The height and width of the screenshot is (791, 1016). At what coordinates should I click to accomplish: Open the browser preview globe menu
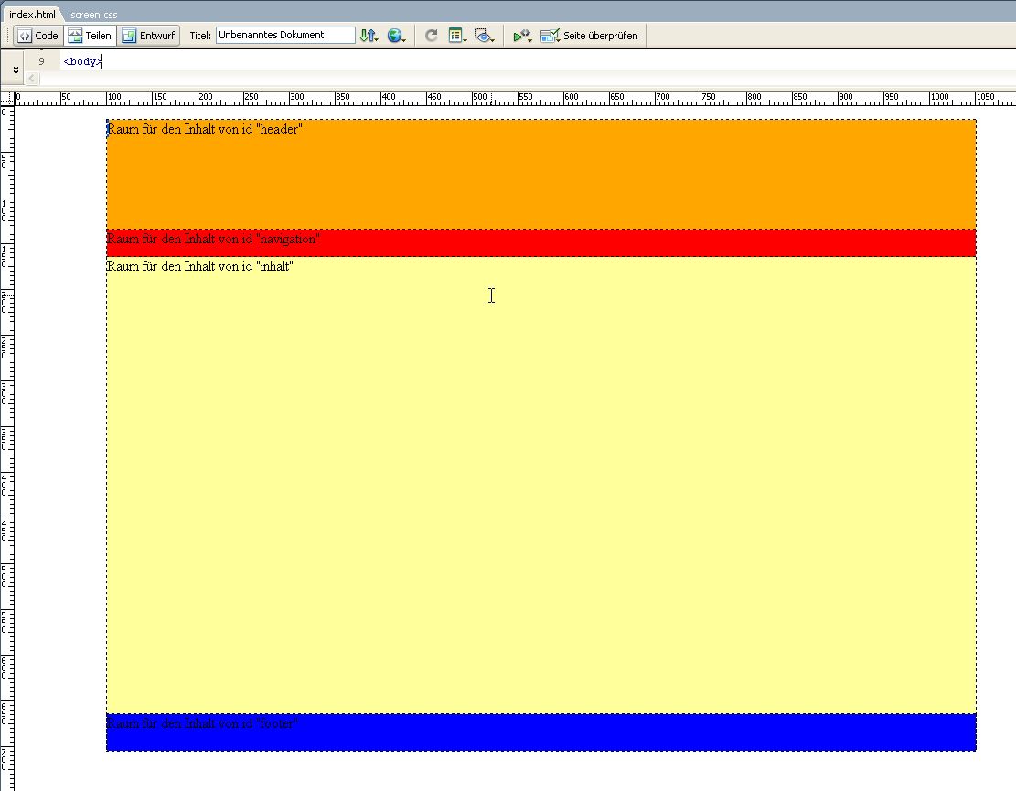[x=397, y=36]
